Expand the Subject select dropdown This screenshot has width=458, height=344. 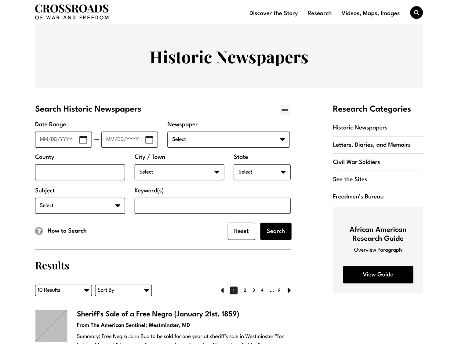point(80,205)
